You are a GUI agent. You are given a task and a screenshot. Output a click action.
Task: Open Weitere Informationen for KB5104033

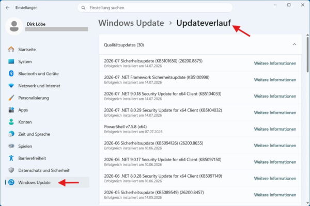tap(275, 96)
